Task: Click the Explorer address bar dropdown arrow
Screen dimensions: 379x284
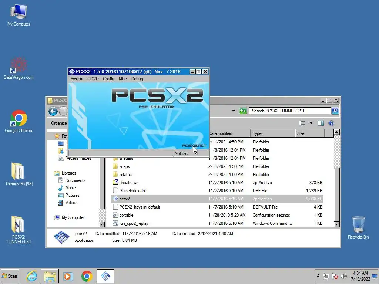Action: coord(234,111)
